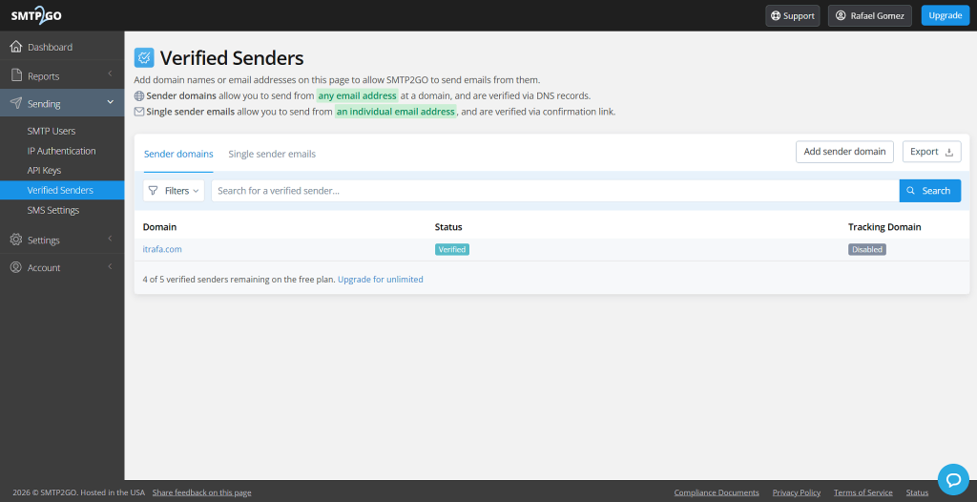Image resolution: width=977 pixels, height=502 pixels.
Task: Click the globe icon beside Sender domains
Action: pyautogui.click(x=139, y=96)
